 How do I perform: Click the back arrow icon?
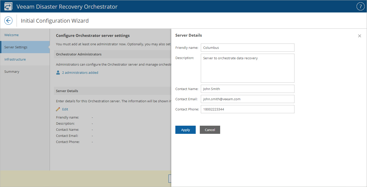click(8, 21)
